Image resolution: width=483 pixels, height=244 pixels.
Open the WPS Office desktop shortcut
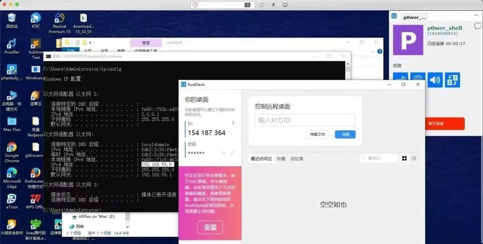pyautogui.click(x=35, y=201)
